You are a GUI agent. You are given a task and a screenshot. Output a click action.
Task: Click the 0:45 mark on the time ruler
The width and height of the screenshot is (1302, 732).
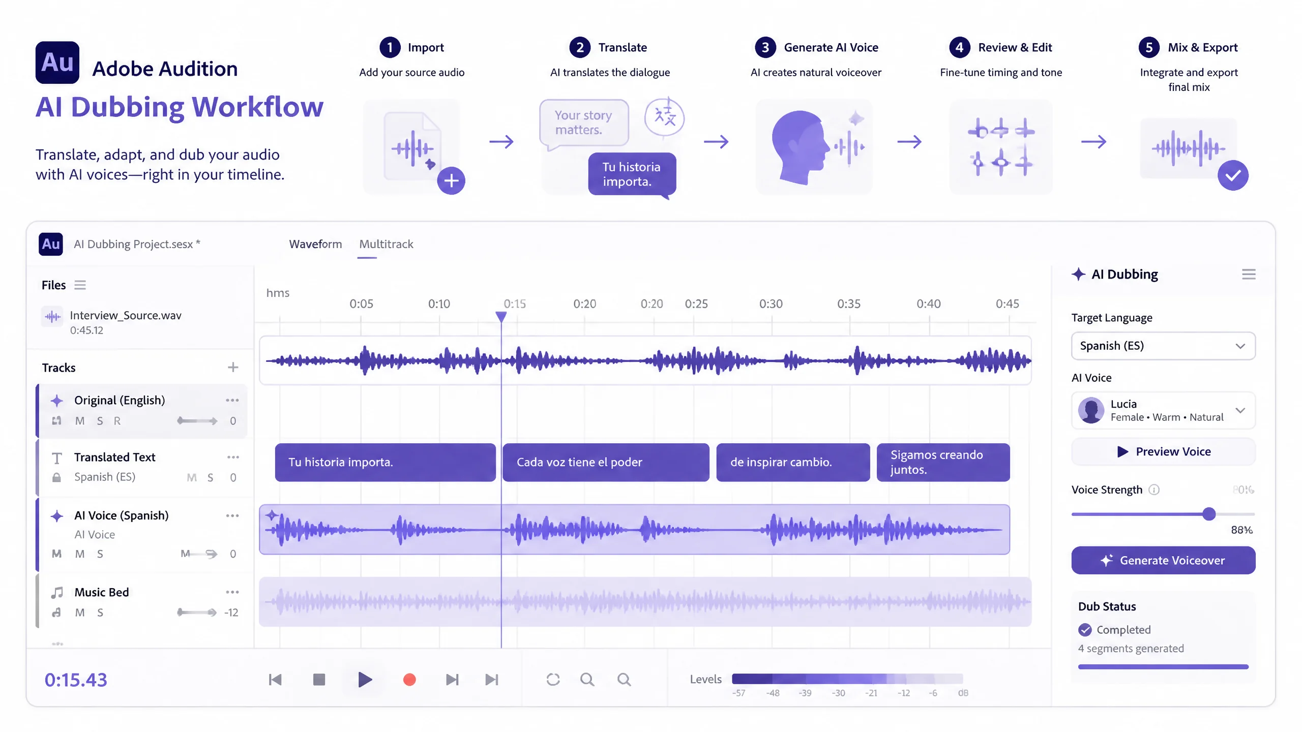point(1007,303)
